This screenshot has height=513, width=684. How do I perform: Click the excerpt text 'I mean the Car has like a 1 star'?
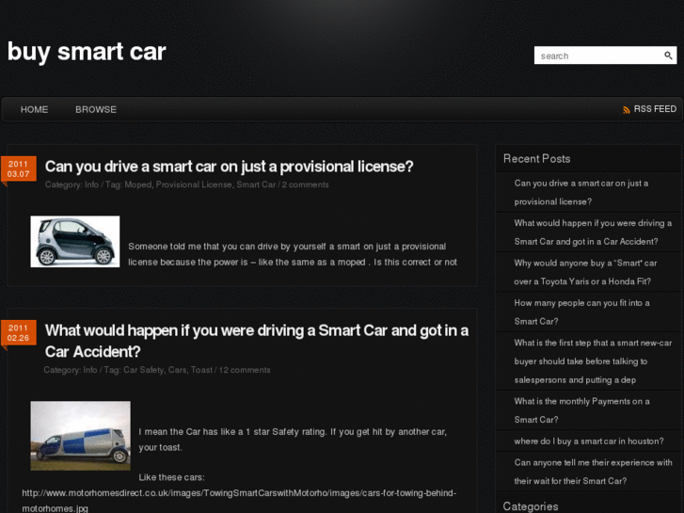293,440
